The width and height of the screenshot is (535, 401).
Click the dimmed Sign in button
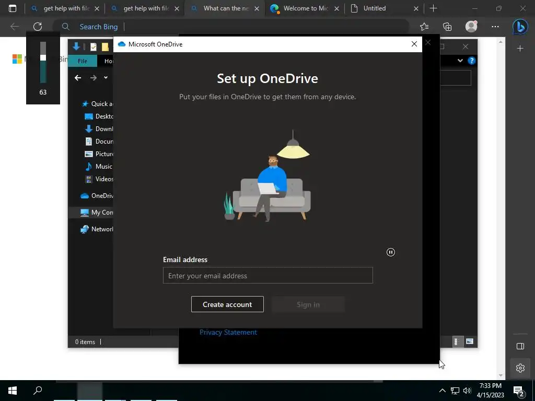point(308,304)
